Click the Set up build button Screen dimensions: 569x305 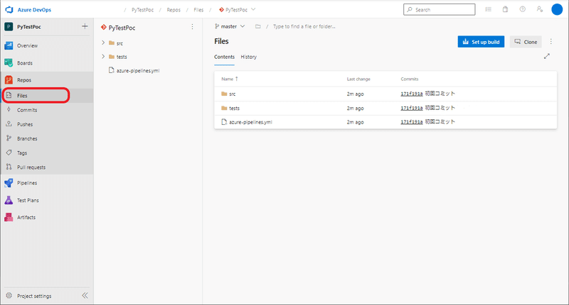click(x=481, y=42)
